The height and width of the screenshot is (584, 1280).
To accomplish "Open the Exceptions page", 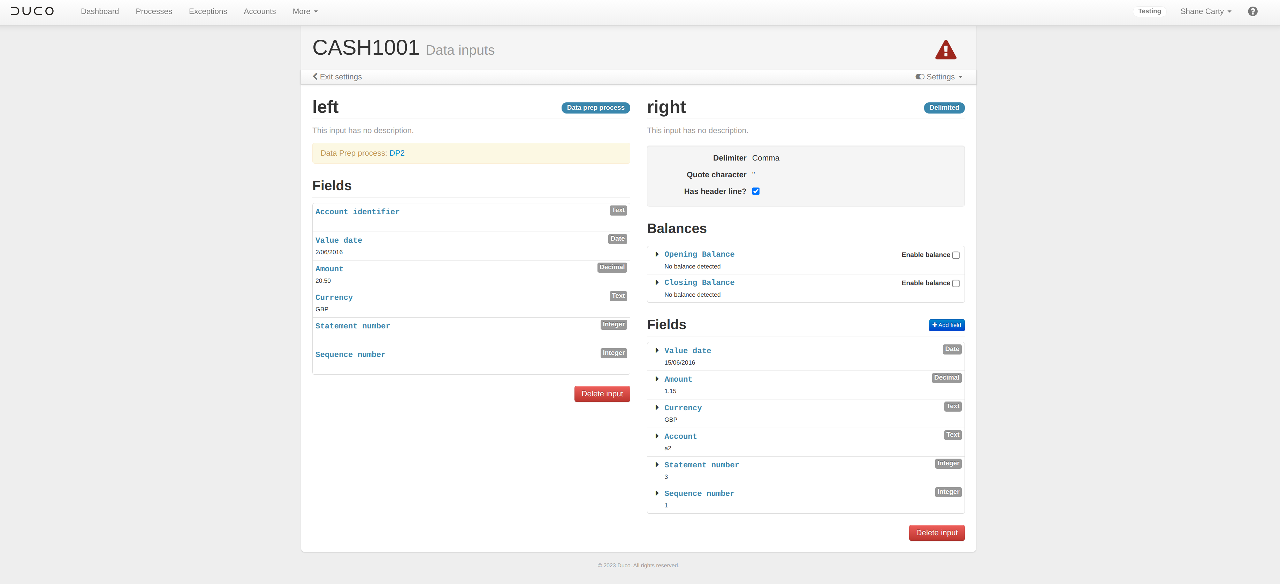I will point(208,11).
